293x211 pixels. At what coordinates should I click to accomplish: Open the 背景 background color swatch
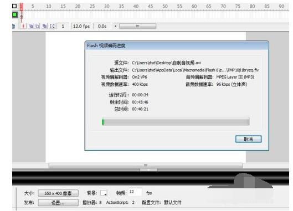104,193
